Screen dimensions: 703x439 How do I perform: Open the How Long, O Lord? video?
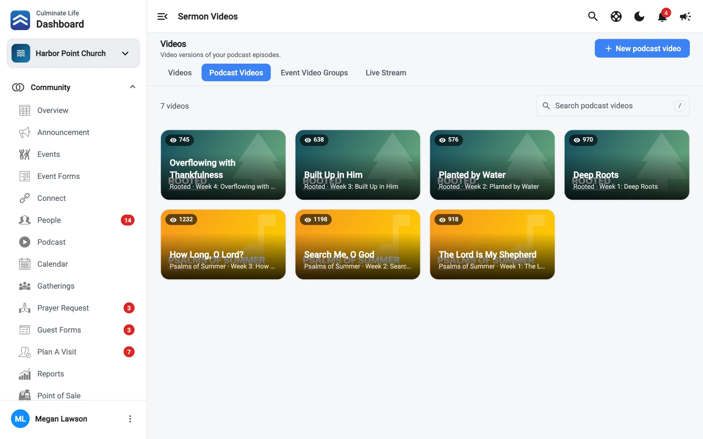point(223,244)
